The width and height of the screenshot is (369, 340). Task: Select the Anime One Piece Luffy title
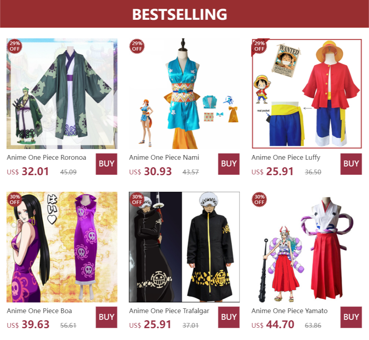(286, 158)
